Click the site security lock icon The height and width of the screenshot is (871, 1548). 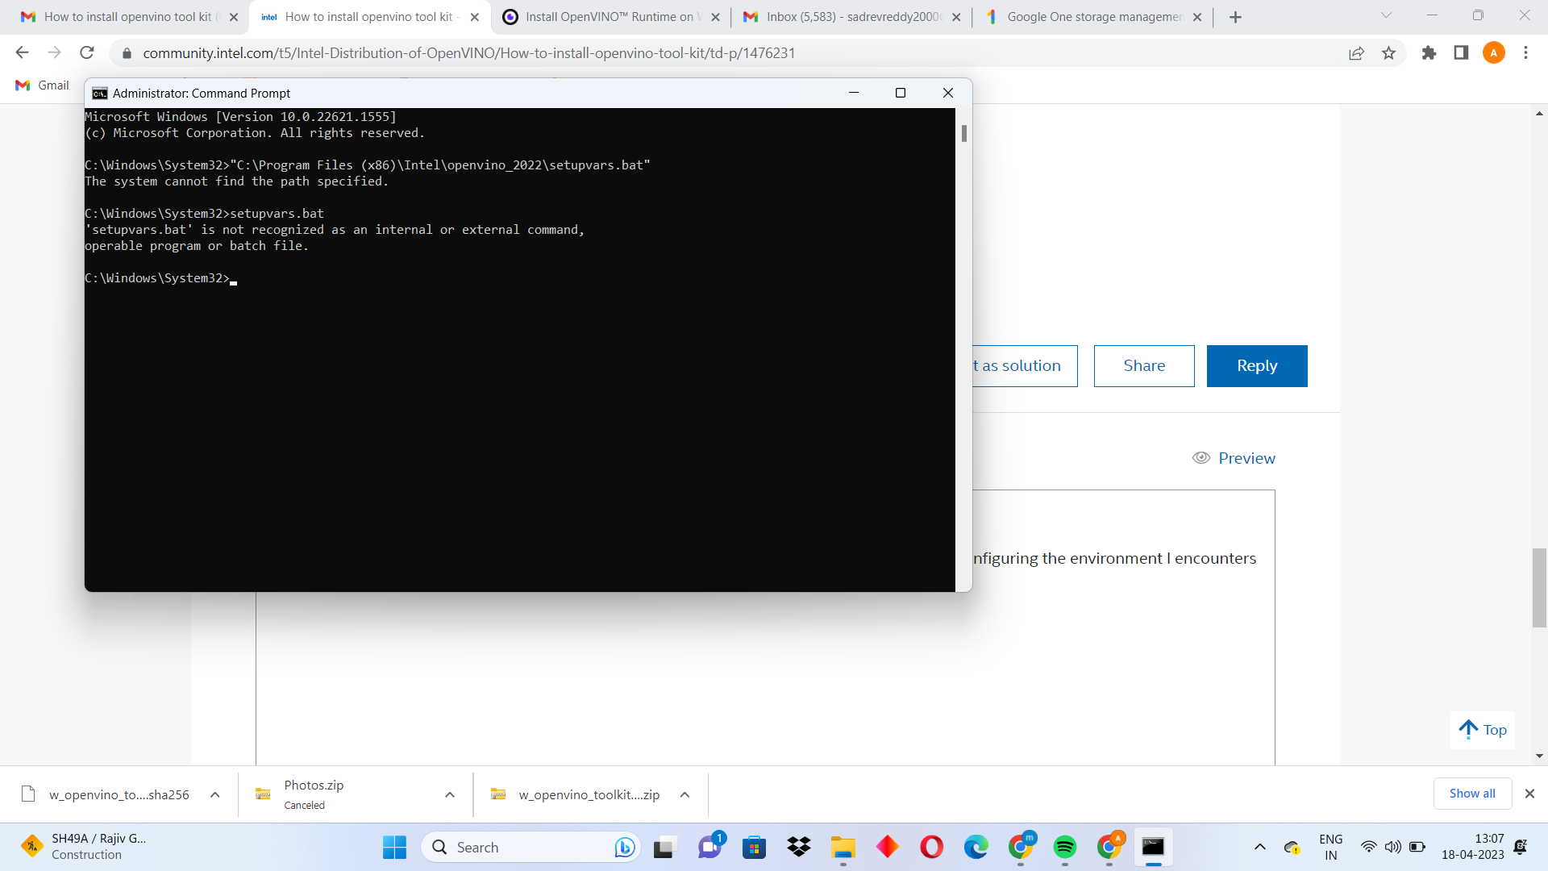click(x=127, y=53)
